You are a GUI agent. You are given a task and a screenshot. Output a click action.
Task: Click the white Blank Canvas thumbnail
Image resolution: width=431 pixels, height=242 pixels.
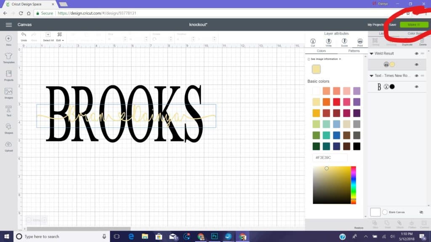(375, 212)
